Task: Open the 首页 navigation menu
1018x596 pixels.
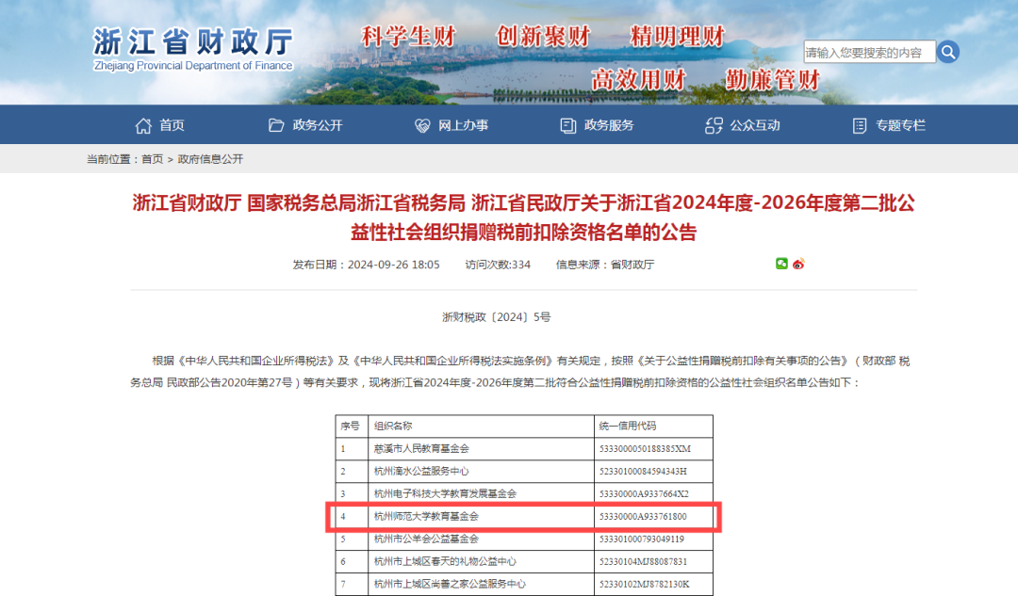Action: (172, 125)
